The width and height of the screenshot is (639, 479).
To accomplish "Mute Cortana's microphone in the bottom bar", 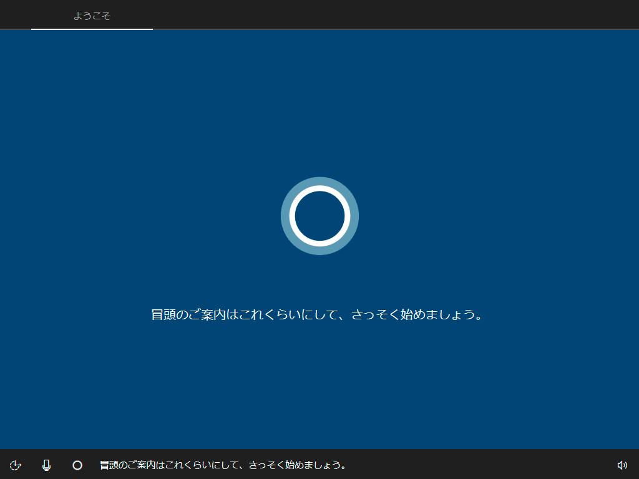I will (x=46, y=465).
